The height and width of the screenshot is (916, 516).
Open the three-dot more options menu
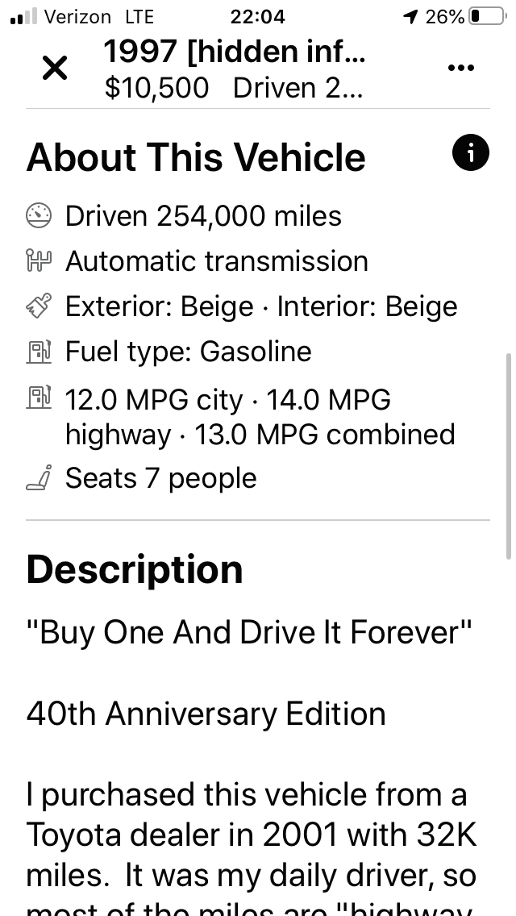coord(460,68)
